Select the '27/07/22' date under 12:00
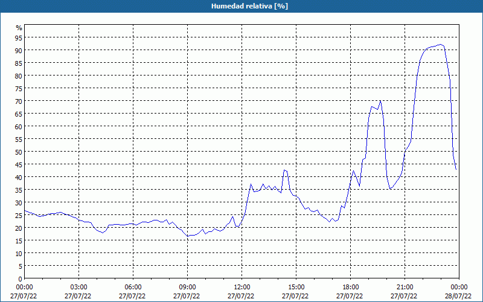483x302 pixels. [241, 296]
